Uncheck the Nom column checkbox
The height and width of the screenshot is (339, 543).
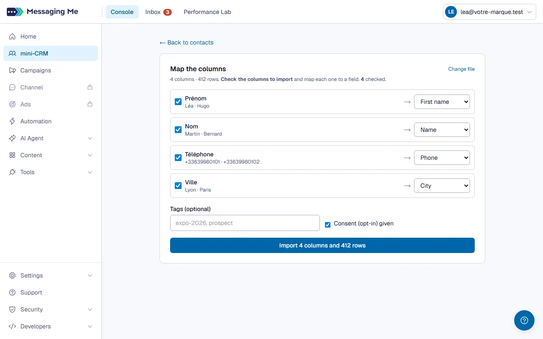coord(178,130)
